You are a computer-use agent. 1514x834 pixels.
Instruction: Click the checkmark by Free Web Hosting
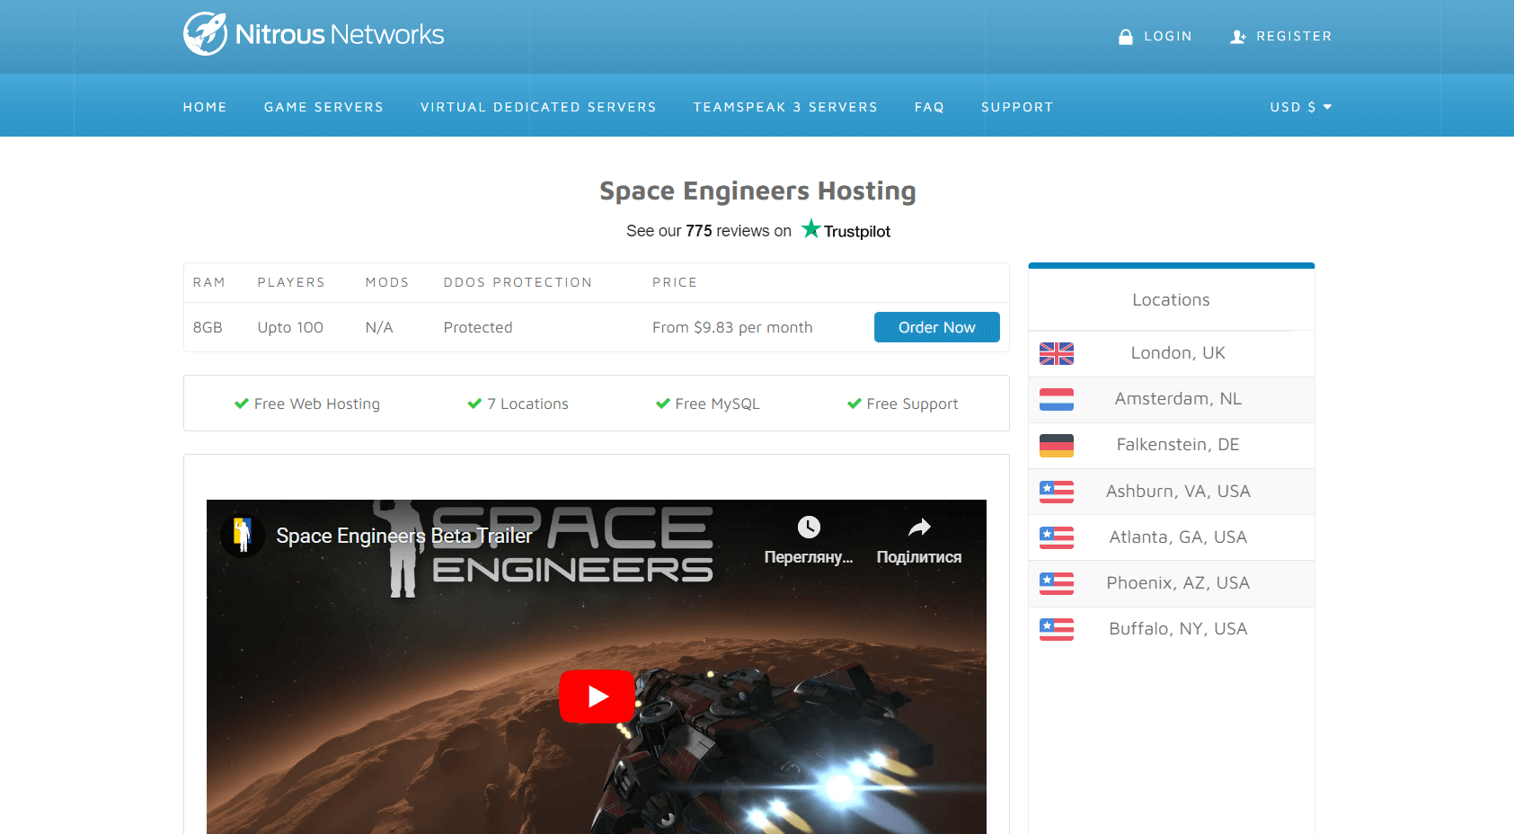click(x=242, y=404)
